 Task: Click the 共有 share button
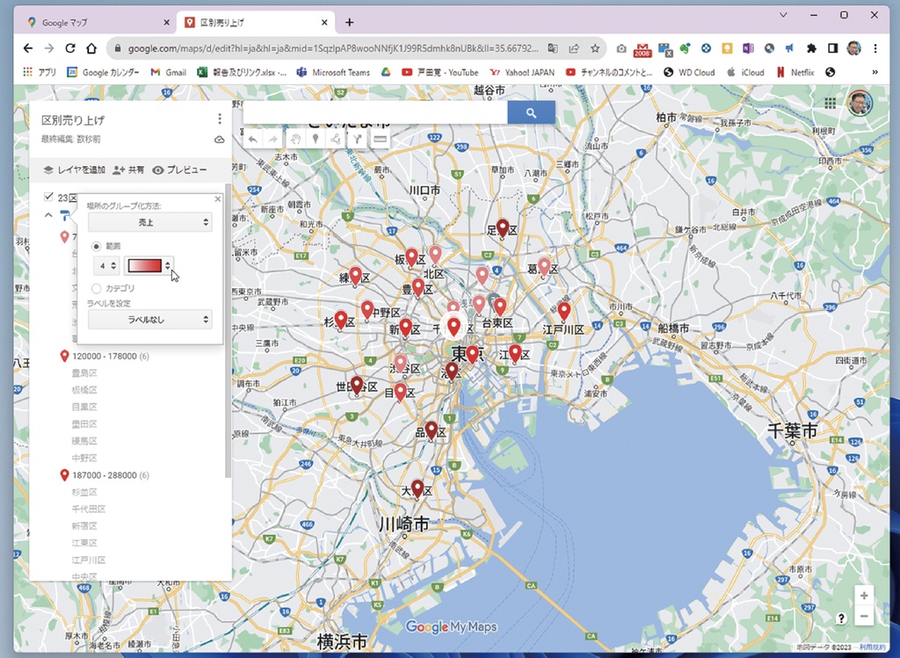pyautogui.click(x=128, y=170)
